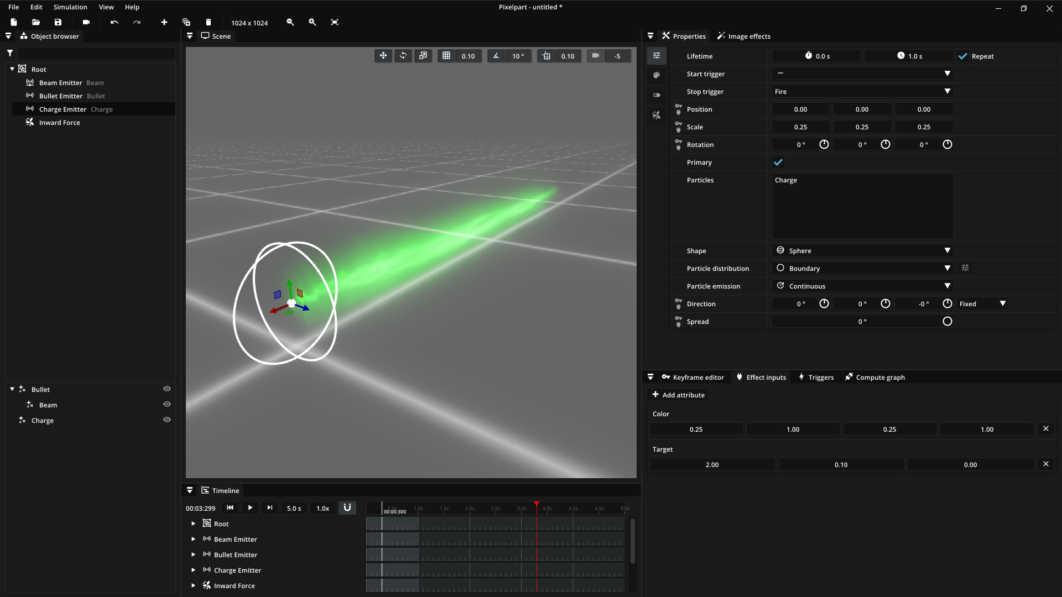Viewport: 1062px width, 597px height.
Task: Open the Effect inputs tab
Action: coord(761,377)
